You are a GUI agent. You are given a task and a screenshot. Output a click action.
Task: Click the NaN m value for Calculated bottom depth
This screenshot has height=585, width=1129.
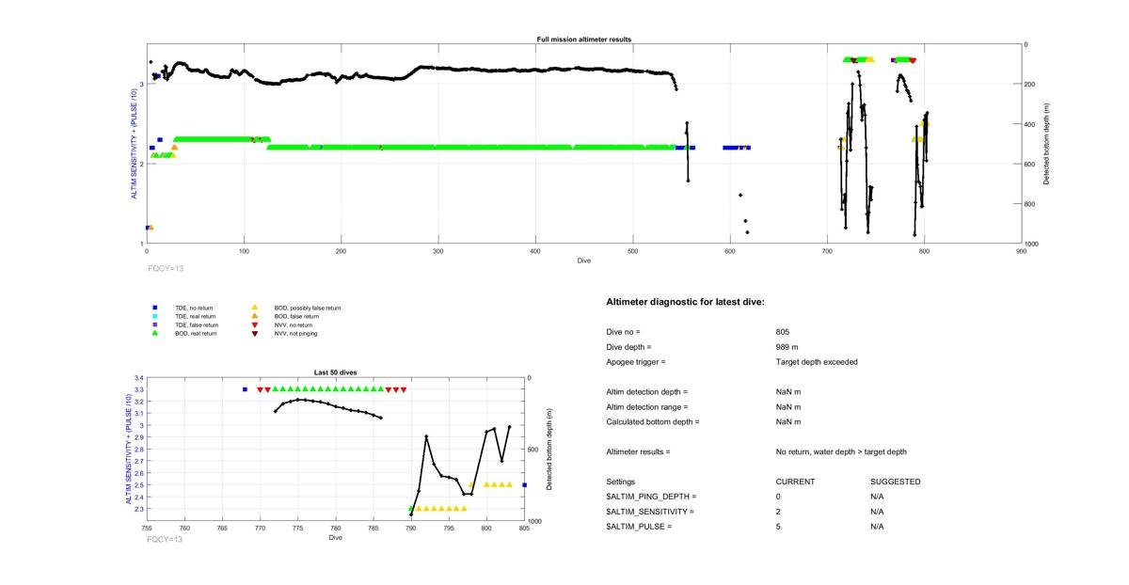788,422
